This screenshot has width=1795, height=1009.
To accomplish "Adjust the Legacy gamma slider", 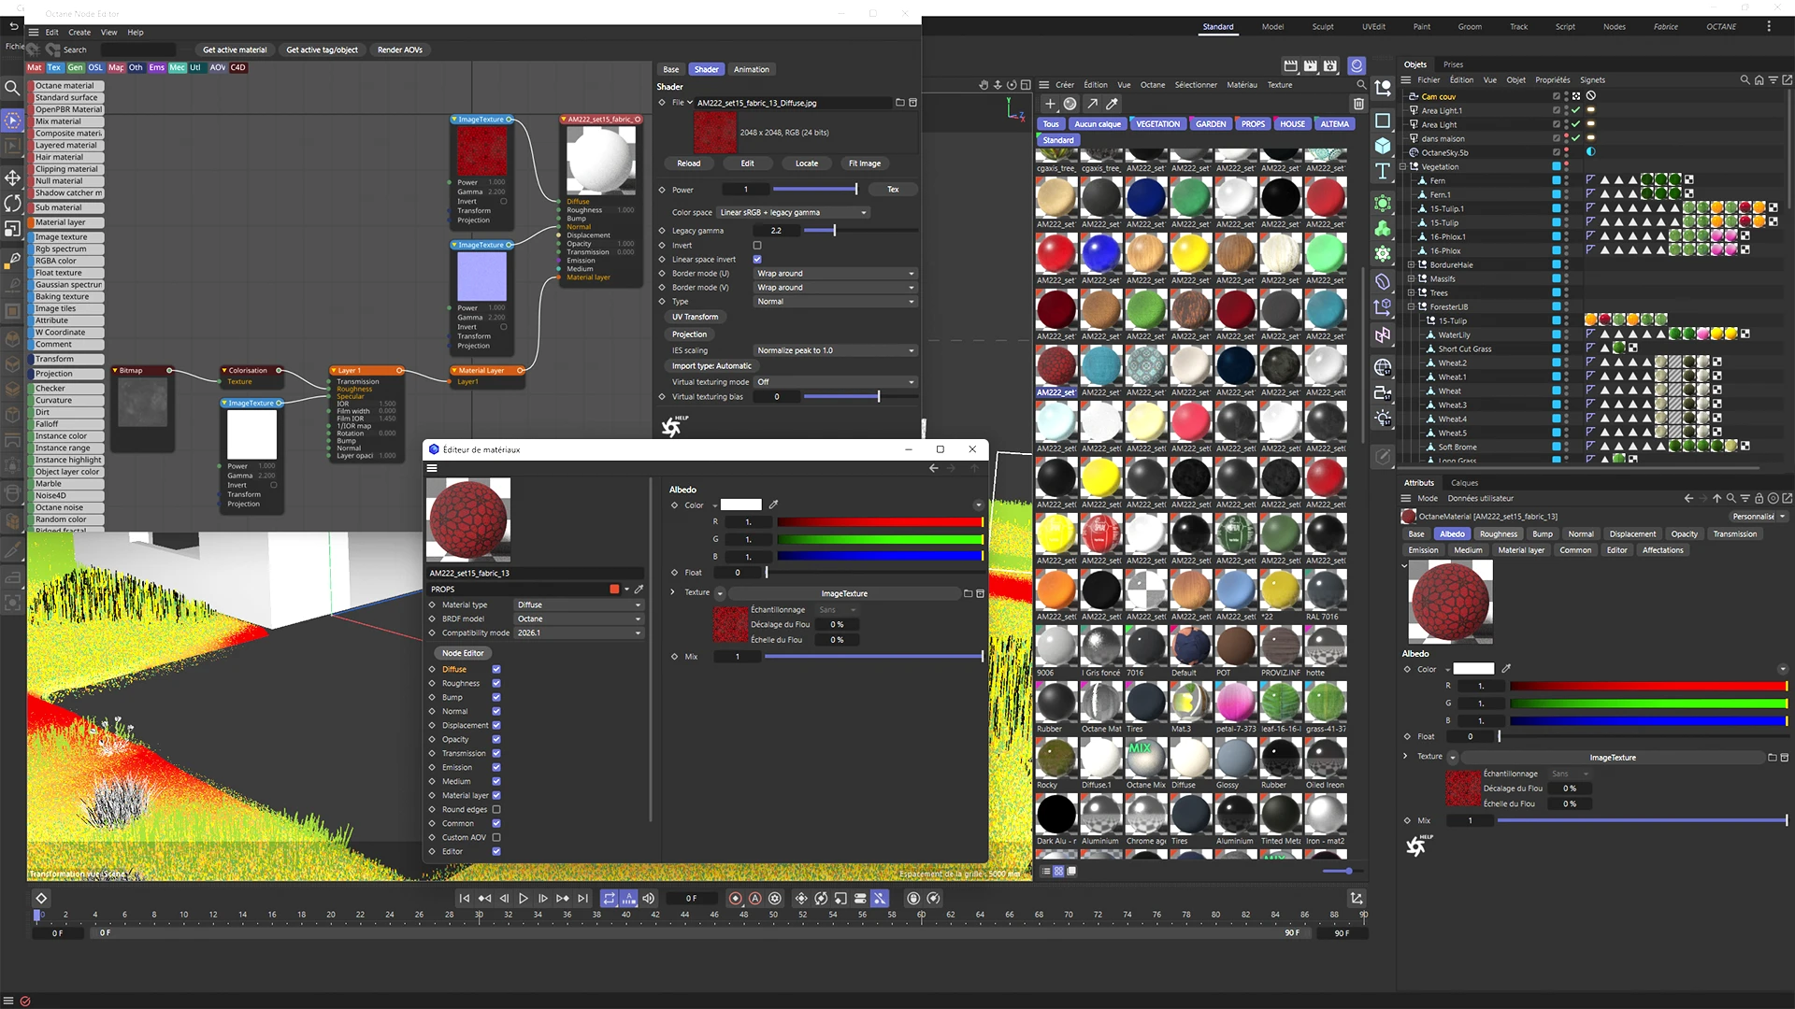I will pyautogui.click(x=834, y=231).
